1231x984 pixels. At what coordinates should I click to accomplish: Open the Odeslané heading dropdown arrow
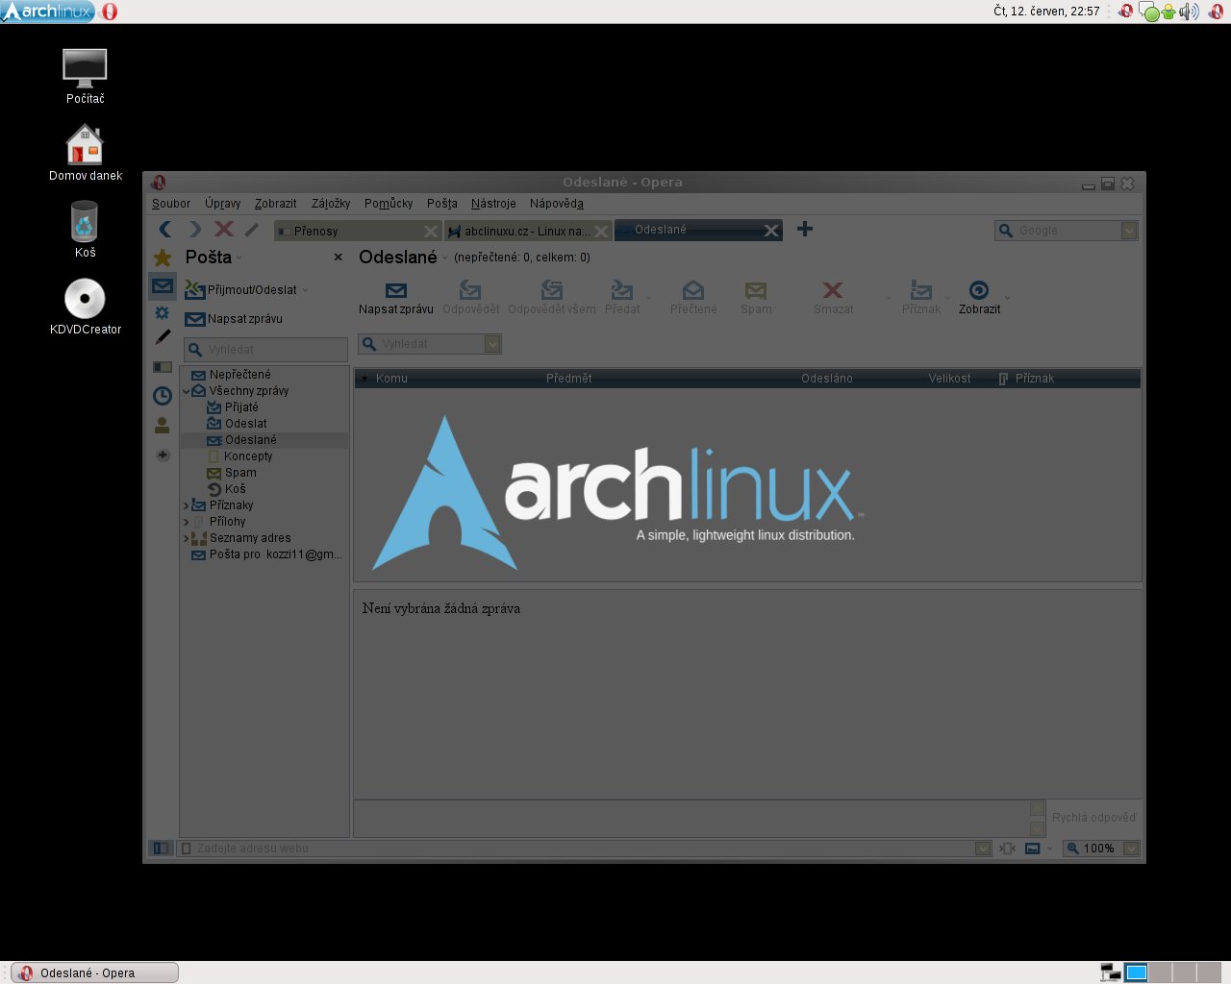click(x=445, y=258)
